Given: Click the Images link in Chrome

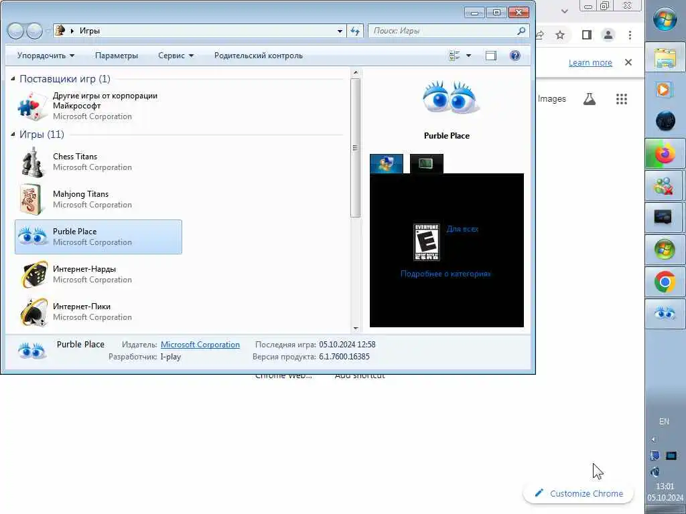Looking at the screenshot, I should 552,99.
